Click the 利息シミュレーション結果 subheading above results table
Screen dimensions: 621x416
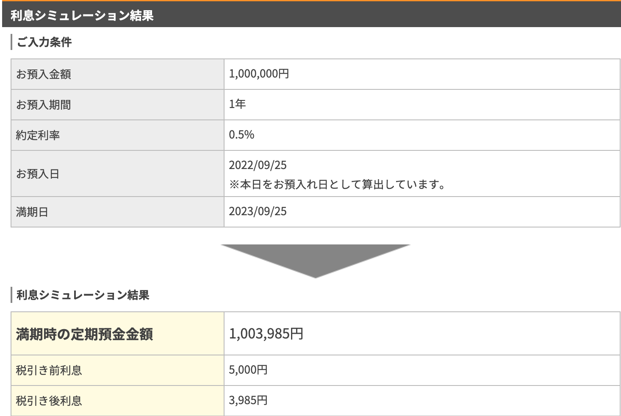[x=83, y=295]
